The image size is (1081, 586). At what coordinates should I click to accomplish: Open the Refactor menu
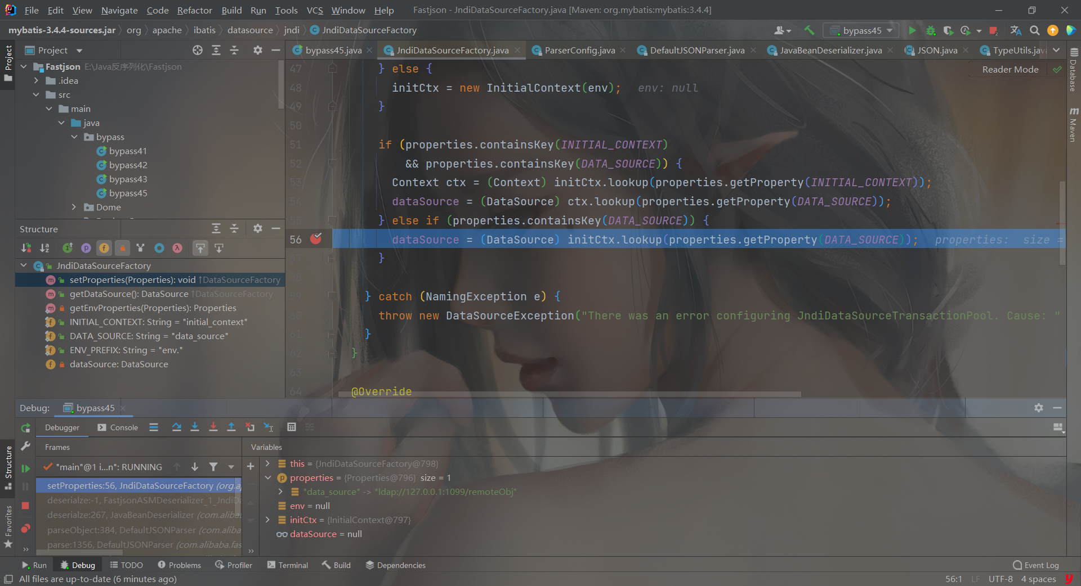tap(194, 10)
